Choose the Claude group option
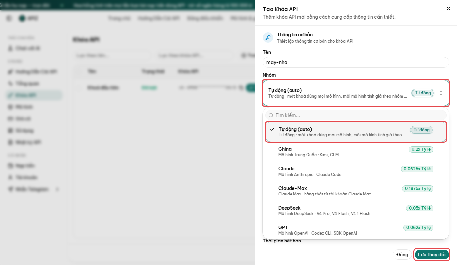This screenshot has width=457, height=265. 356,171
